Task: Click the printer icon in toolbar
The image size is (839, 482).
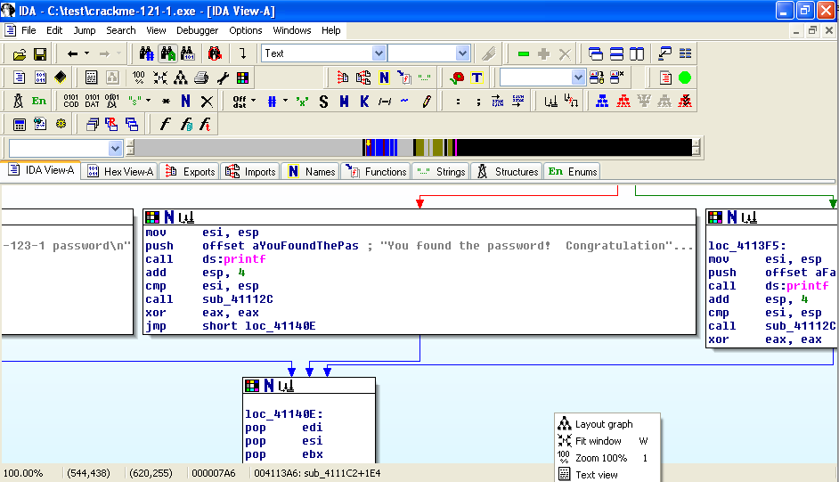Action: (201, 78)
